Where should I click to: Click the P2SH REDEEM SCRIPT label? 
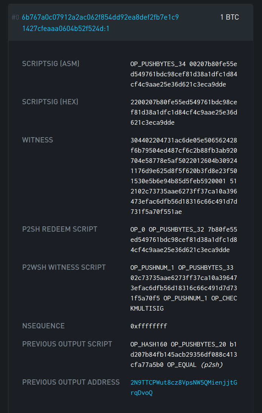click(x=59, y=229)
